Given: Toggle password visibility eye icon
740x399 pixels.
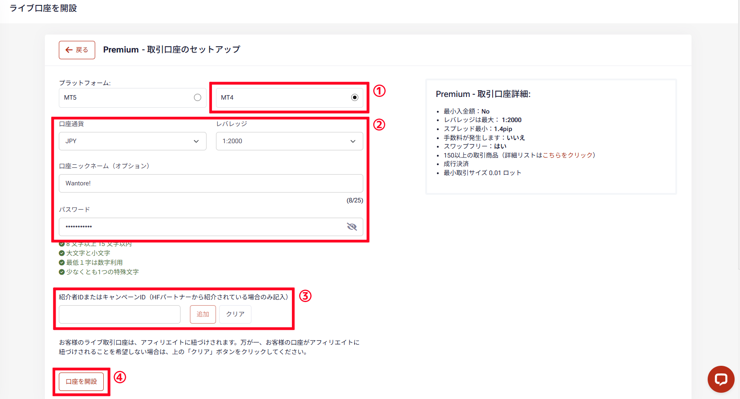Looking at the screenshot, I should click(x=352, y=227).
